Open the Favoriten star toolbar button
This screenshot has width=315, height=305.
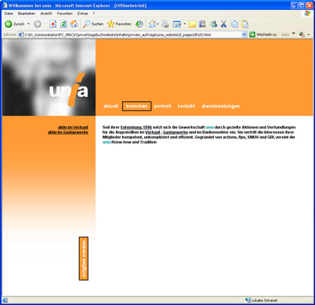(119, 24)
